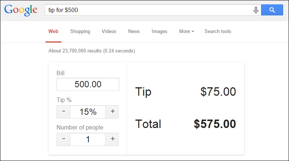Click the 15% tip percentage value
Viewport: 289px width, 161px height.
pyautogui.click(x=88, y=112)
